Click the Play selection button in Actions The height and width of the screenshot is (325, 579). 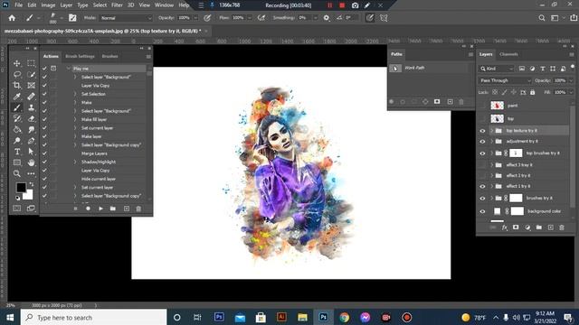(100, 209)
